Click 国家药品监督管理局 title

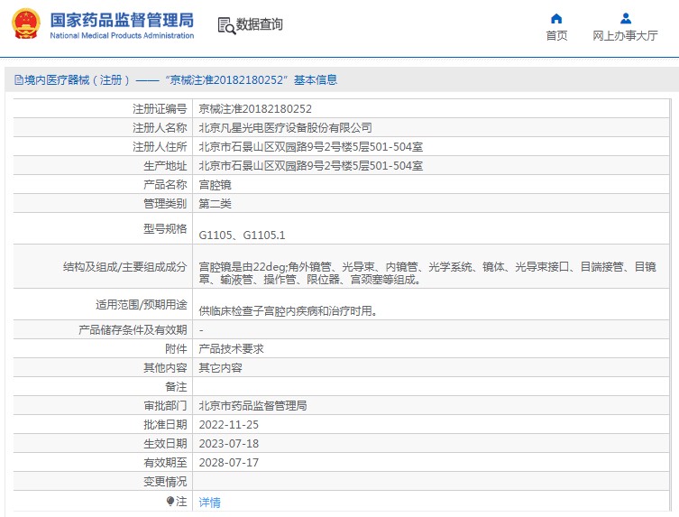pyautogui.click(x=122, y=20)
